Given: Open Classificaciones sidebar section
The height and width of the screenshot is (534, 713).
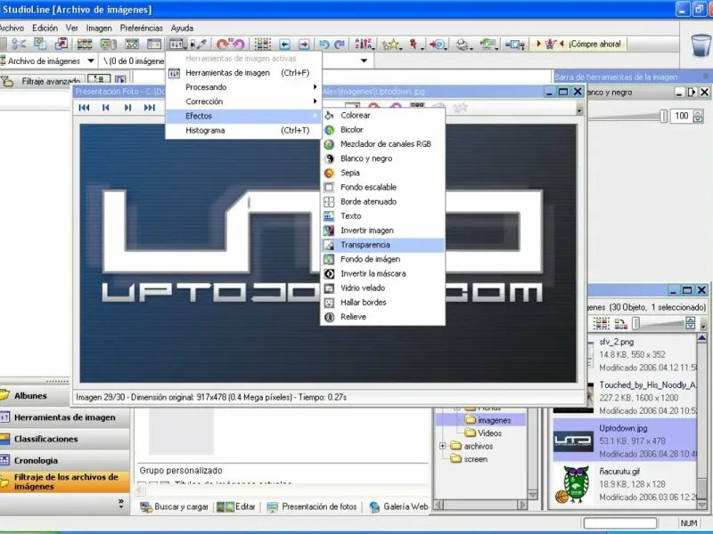Looking at the screenshot, I should coord(64,439).
